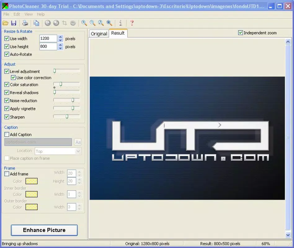294x248 pixels.
Task: Click the Uptodown preview image
Action: click(187, 138)
